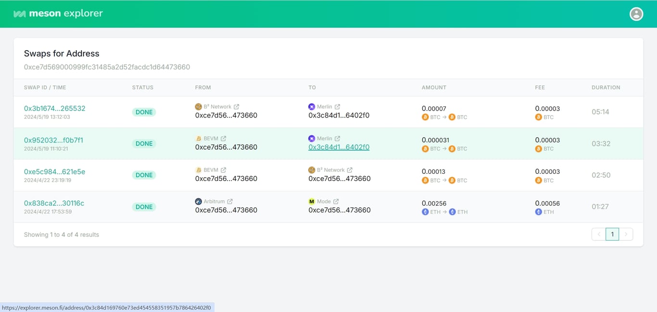Click timestamp 2024/5/19 13:12:03

click(47, 117)
